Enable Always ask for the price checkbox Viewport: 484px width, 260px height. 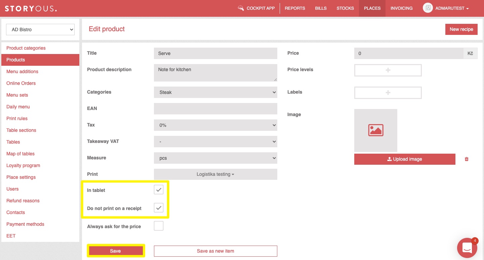coord(159,226)
